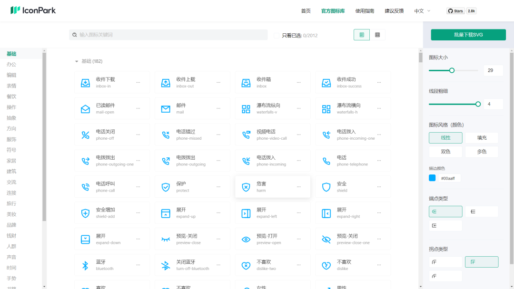Screen dimensions: 514x289
Task: Choose the phone-call icon
Action: click(85, 187)
